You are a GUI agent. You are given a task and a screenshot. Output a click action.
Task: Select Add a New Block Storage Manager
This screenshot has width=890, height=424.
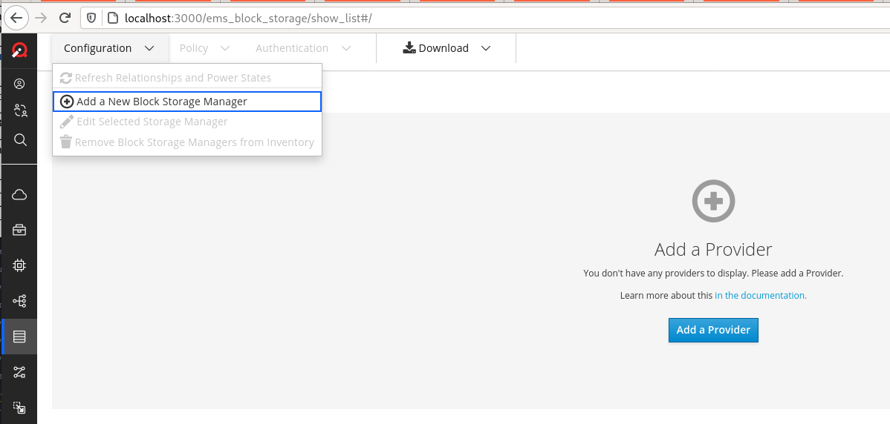pyautogui.click(x=186, y=102)
